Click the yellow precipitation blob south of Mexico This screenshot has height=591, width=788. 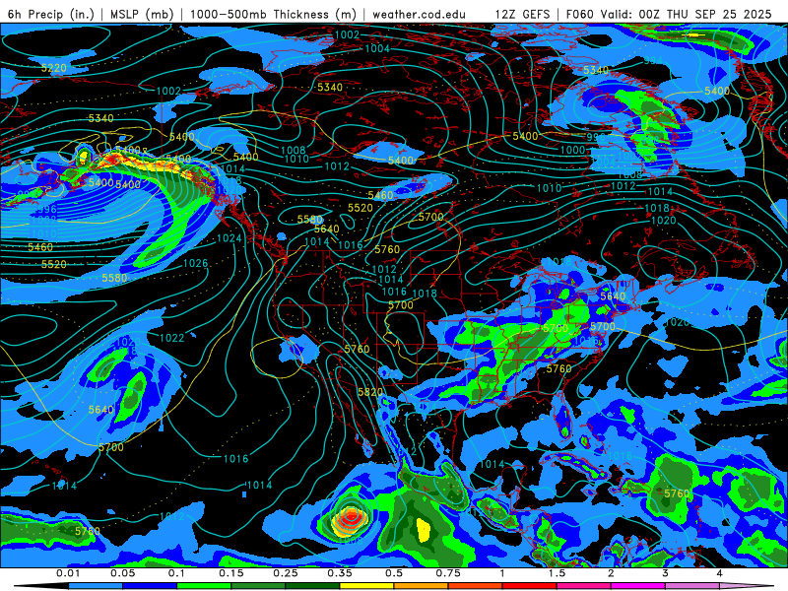pos(424,530)
